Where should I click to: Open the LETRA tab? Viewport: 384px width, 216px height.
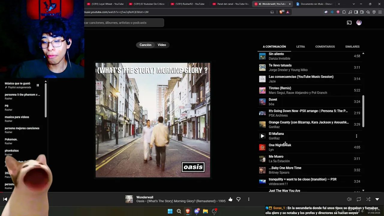(x=301, y=47)
